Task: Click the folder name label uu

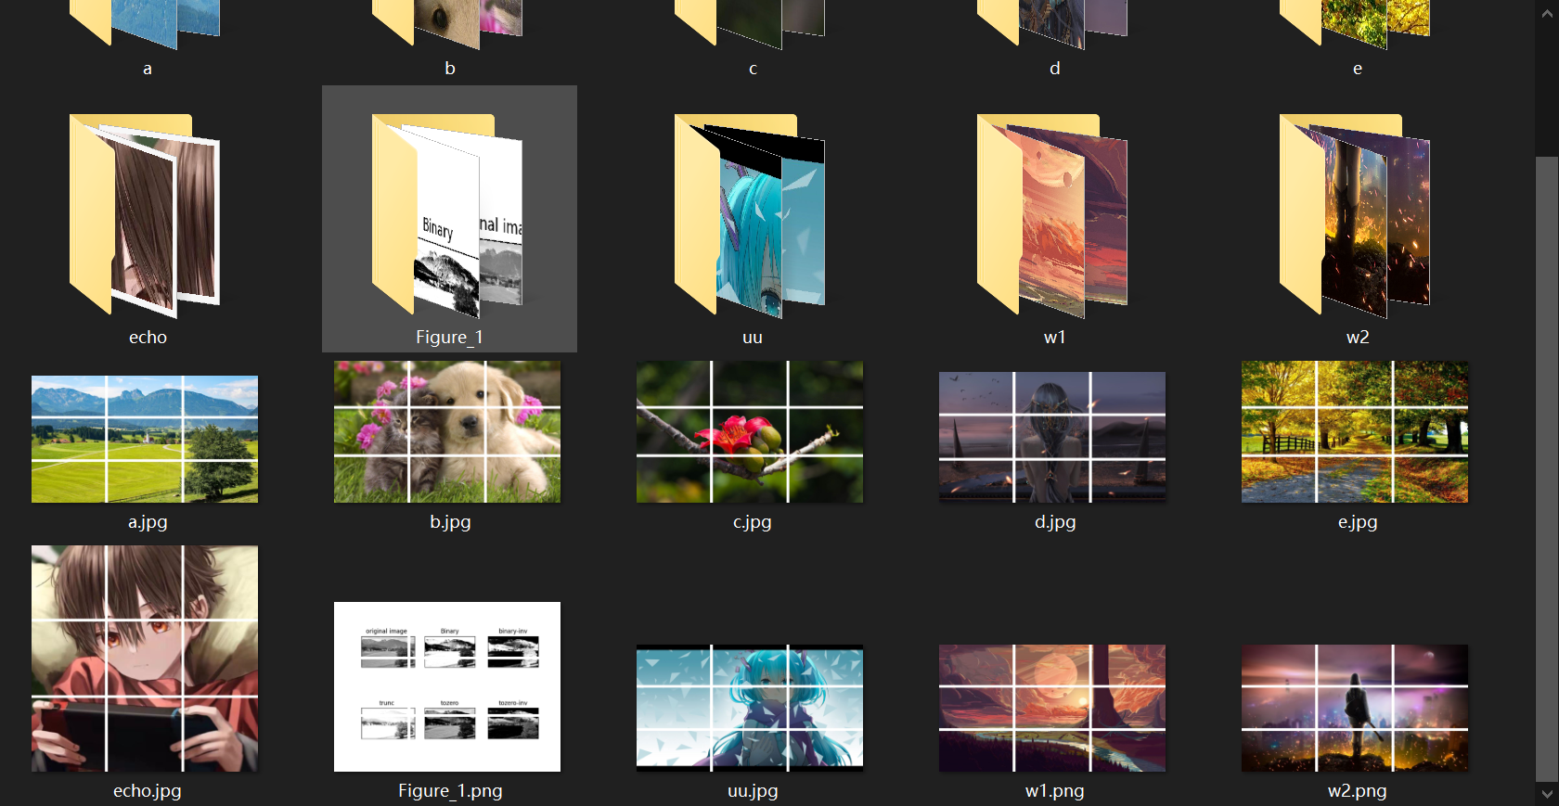Action: point(753,338)
